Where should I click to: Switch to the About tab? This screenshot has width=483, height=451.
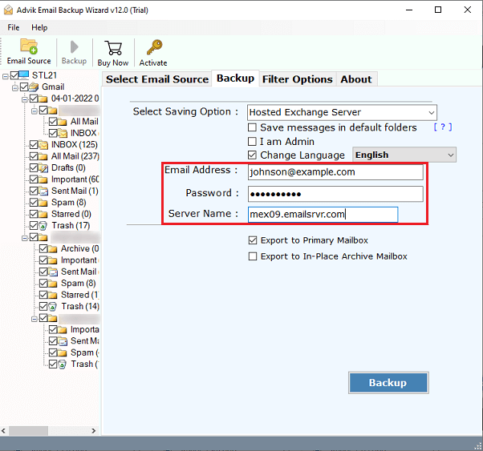[x=356, y=79]
